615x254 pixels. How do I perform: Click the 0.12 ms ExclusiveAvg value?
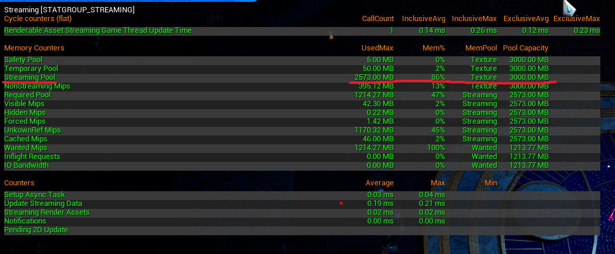point(535,30)
